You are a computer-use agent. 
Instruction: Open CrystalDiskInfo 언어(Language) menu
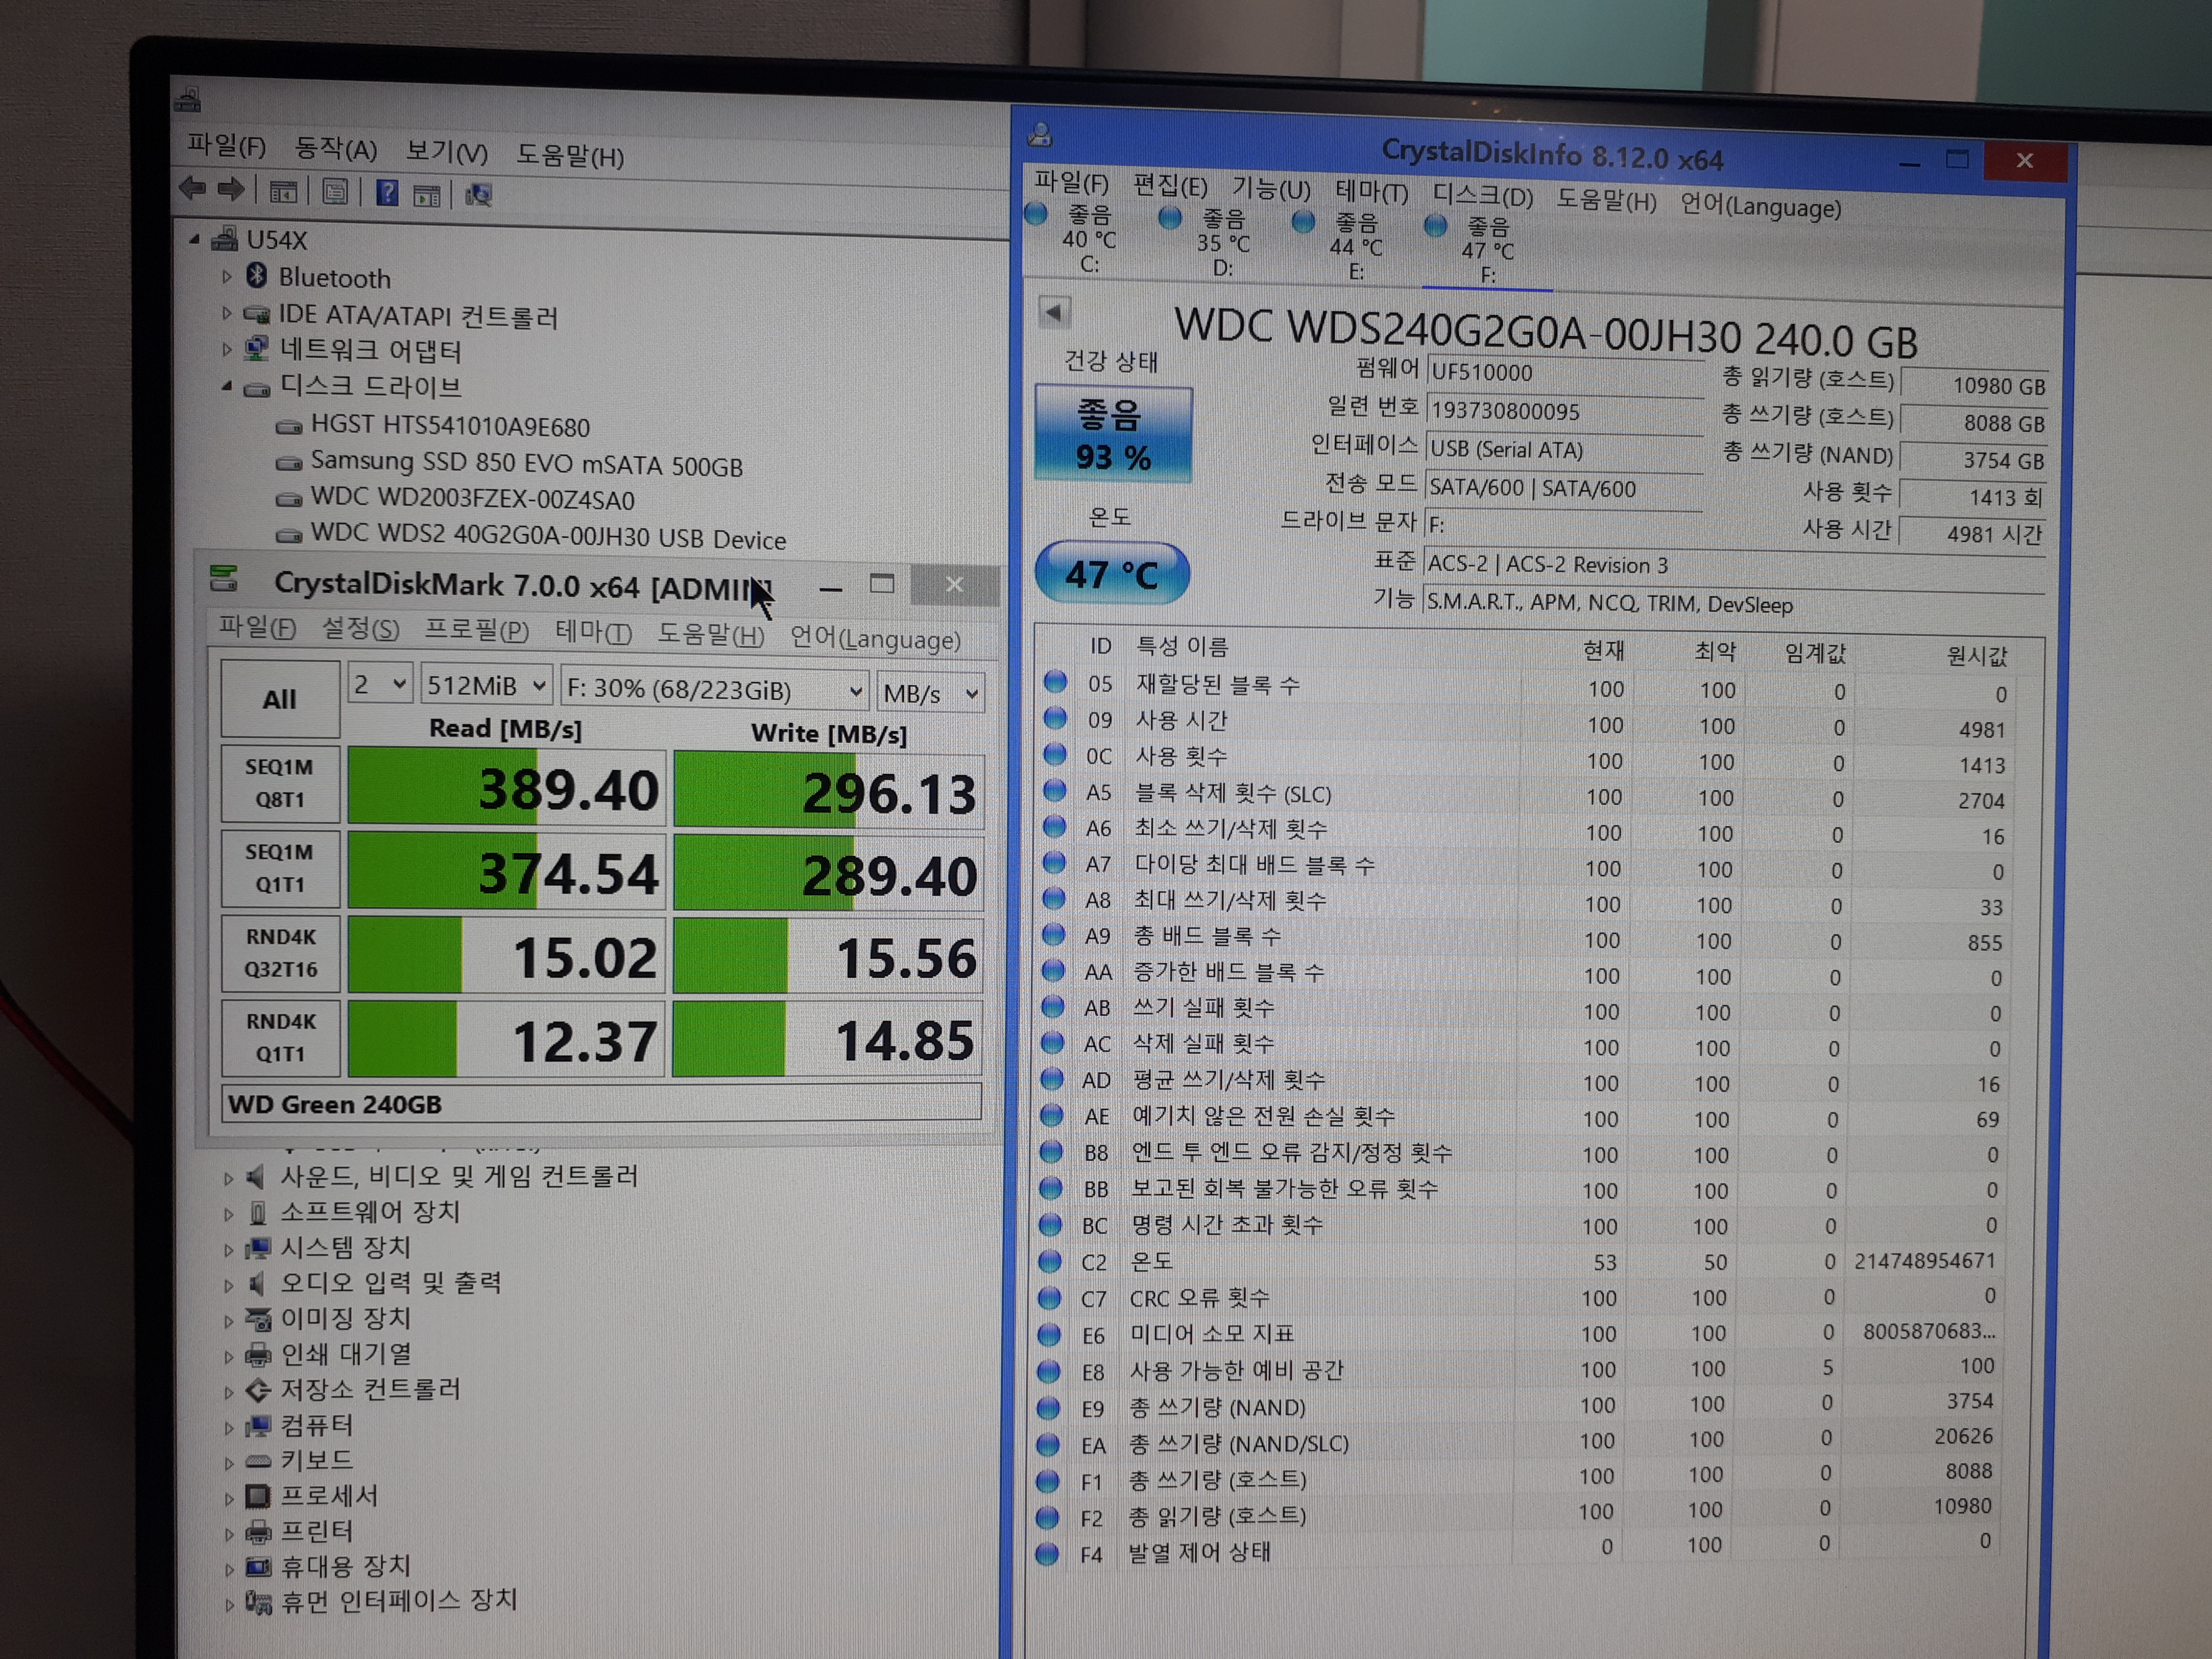(1760, 206)
